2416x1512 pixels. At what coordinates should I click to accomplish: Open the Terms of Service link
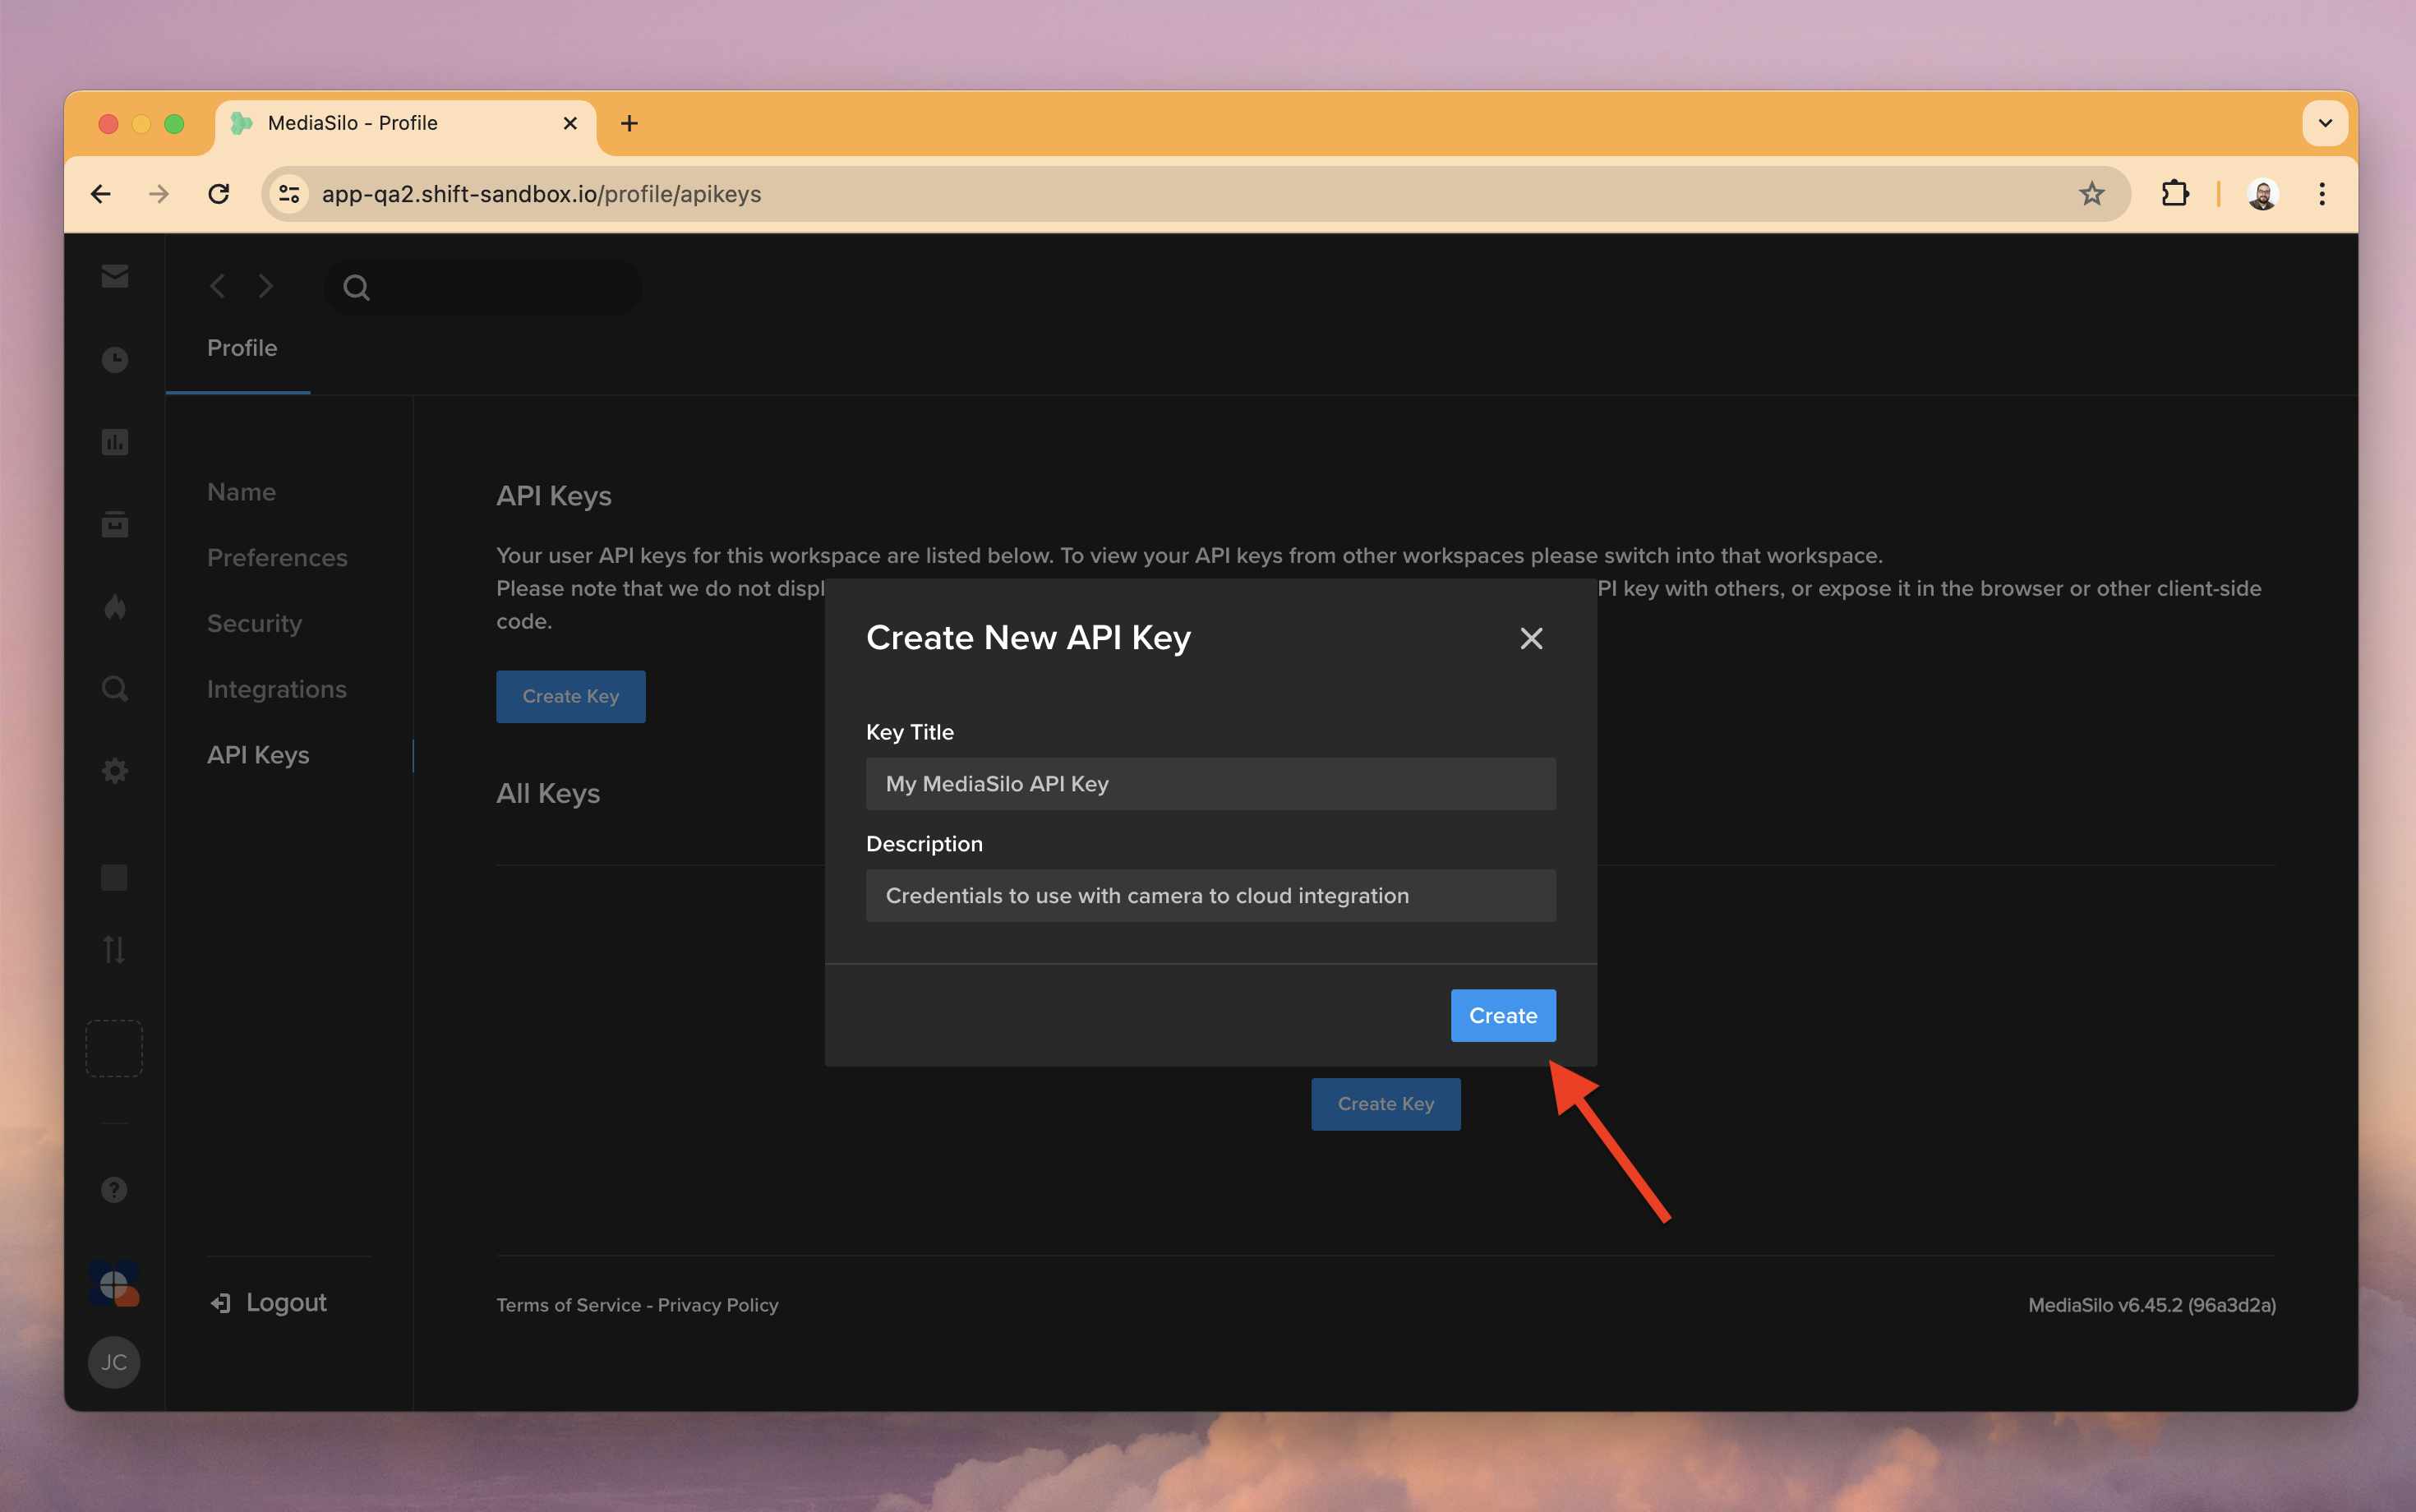(567, 1304)
